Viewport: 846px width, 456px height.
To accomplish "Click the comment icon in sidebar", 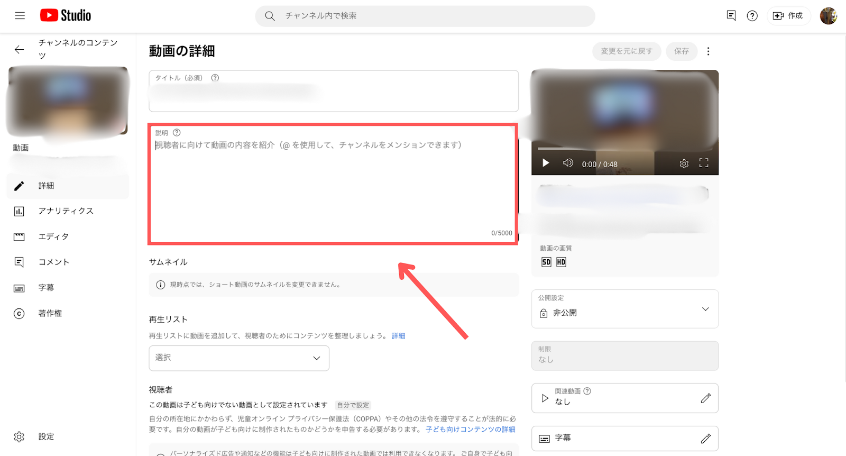I will pyautogui.click(x=19, y=262).
